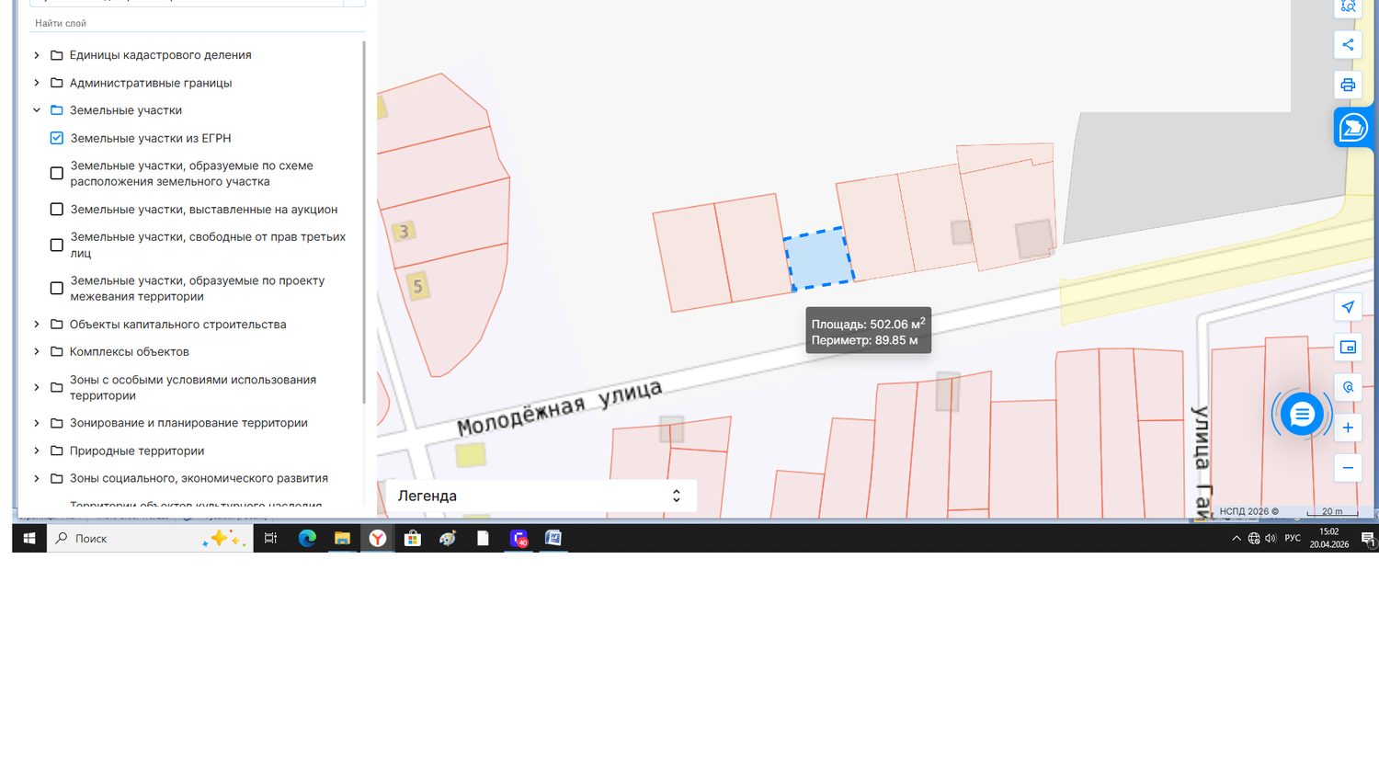Click the Windows Поиск search box

click(x=150, y=538)
